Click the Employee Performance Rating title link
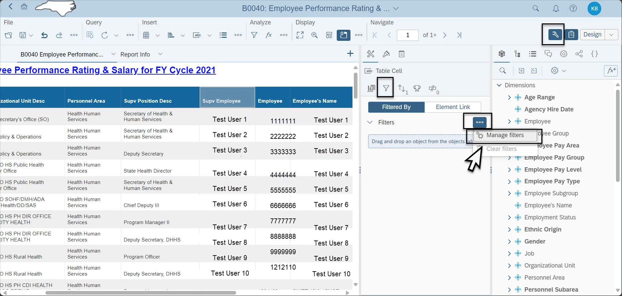 (108, 70)
